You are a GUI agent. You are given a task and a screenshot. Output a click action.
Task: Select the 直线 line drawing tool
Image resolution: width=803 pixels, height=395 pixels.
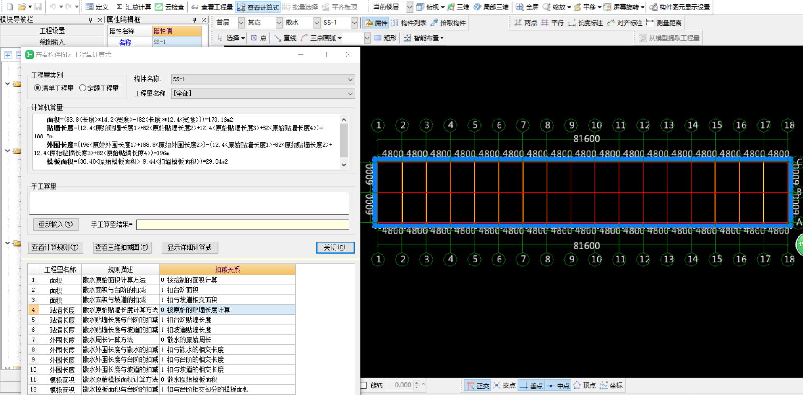pyautogui.click(x=285, y=38)
